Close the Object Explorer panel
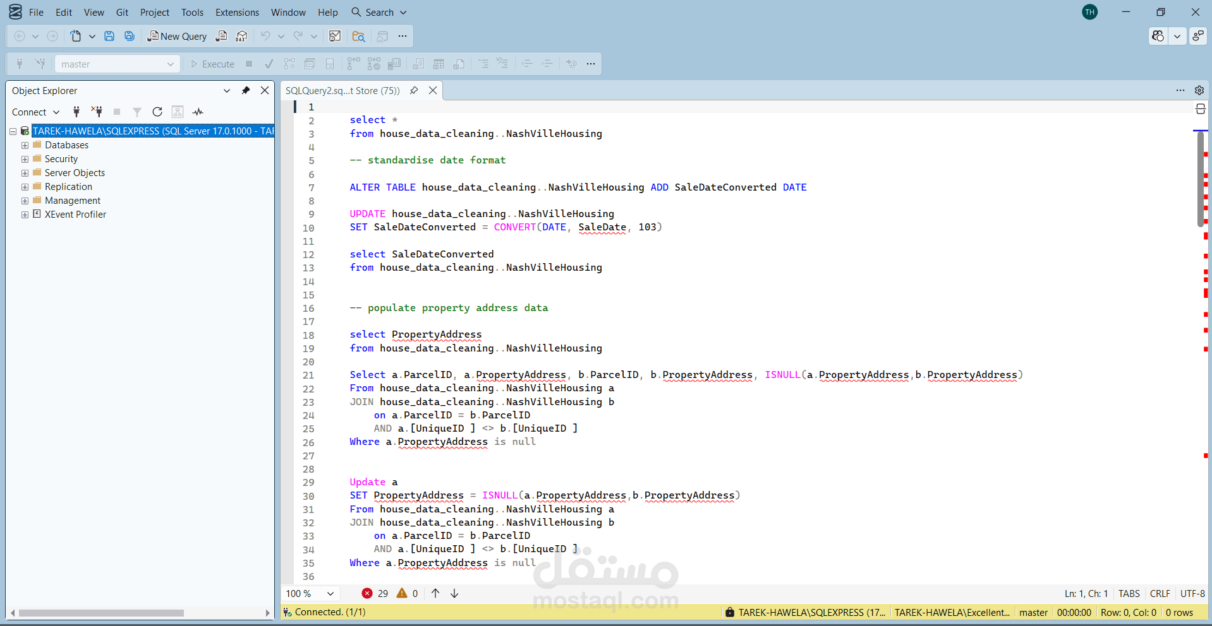The image size is (1212, 626). (265, 91)
